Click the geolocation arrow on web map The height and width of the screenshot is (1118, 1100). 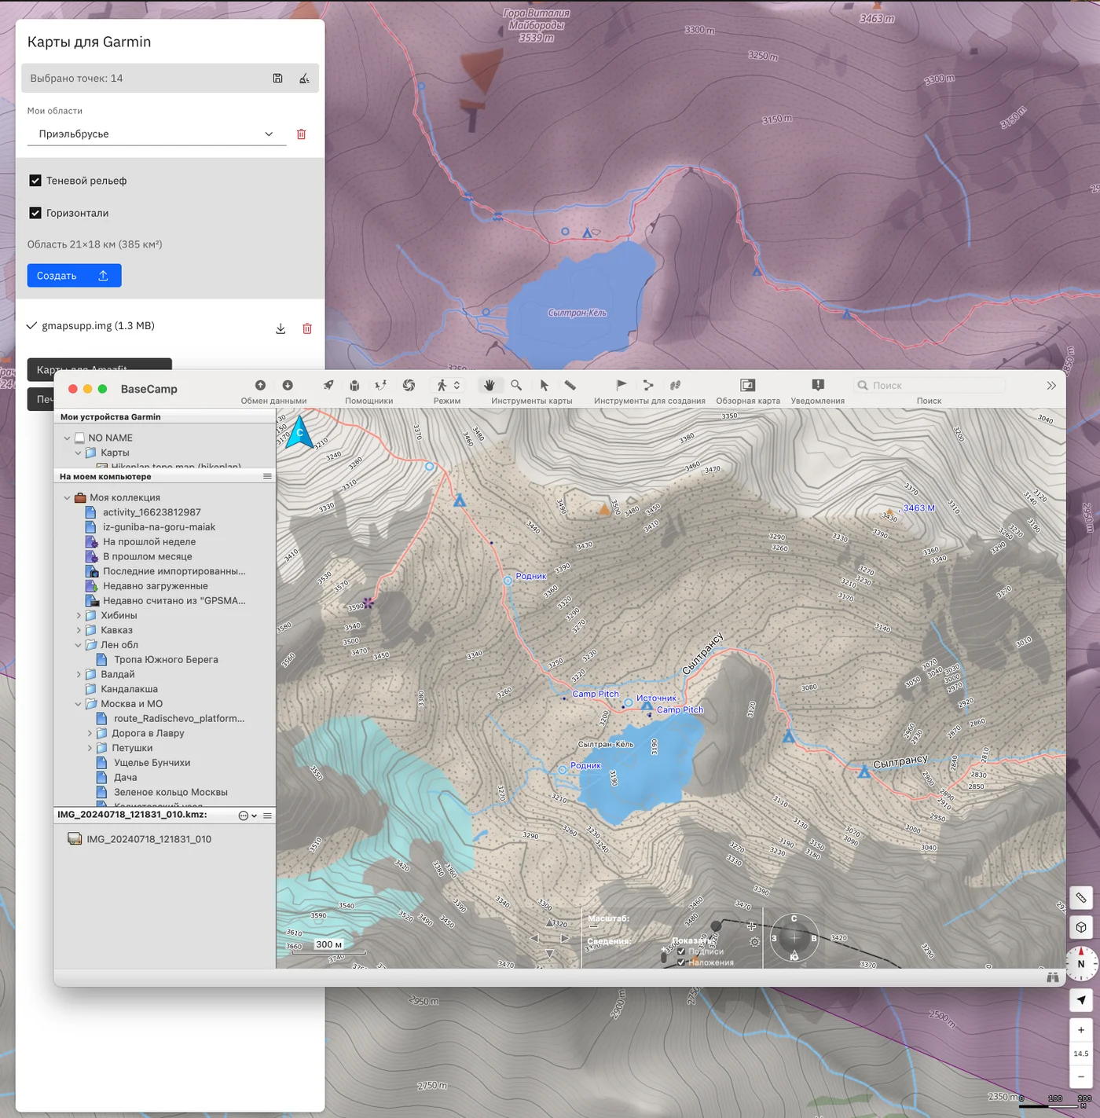coord(1081,1000)
